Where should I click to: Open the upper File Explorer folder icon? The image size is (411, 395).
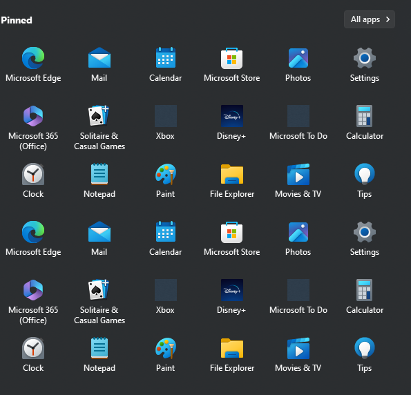coord(232,174)
